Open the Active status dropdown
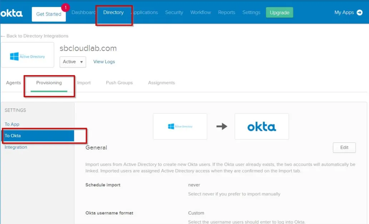The width and height of the screenshot is (369, 224). [73, 62]
